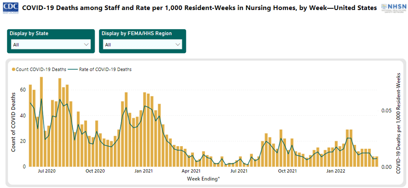Screen dimensions: 408x188
Task: Click the yellow Count COVID-19 Deaths legend dot
Action: 14,69
